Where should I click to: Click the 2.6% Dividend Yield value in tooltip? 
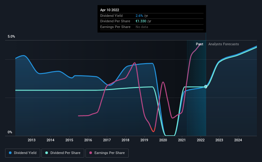[139, 16]
